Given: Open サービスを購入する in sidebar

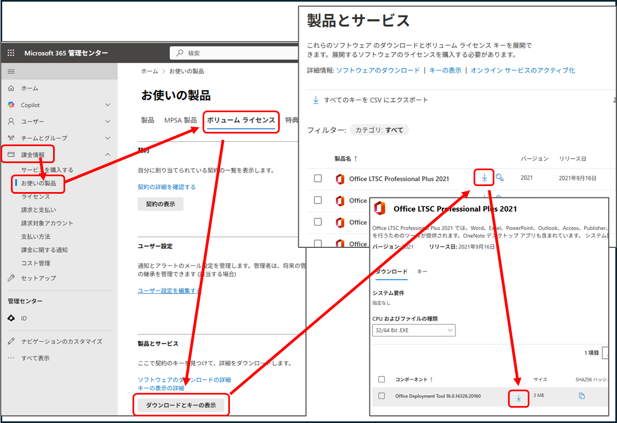Looking at the screenshot, I should click(x=47, y=170).
